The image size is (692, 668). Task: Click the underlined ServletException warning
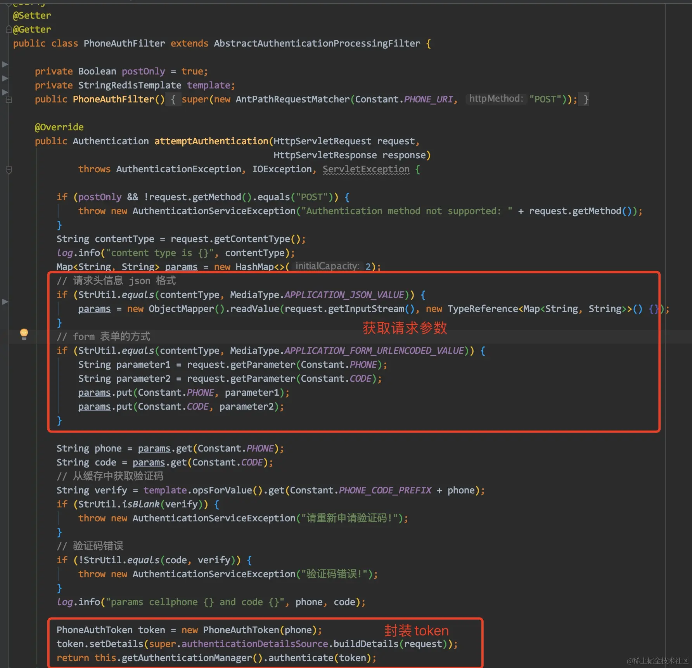(x=366, y=169)
